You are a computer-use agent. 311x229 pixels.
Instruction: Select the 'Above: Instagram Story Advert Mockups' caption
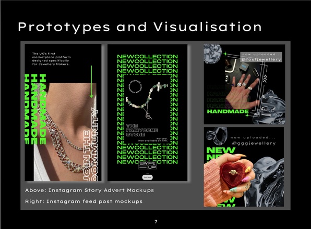pyautogui.click(x=89, y=190)
